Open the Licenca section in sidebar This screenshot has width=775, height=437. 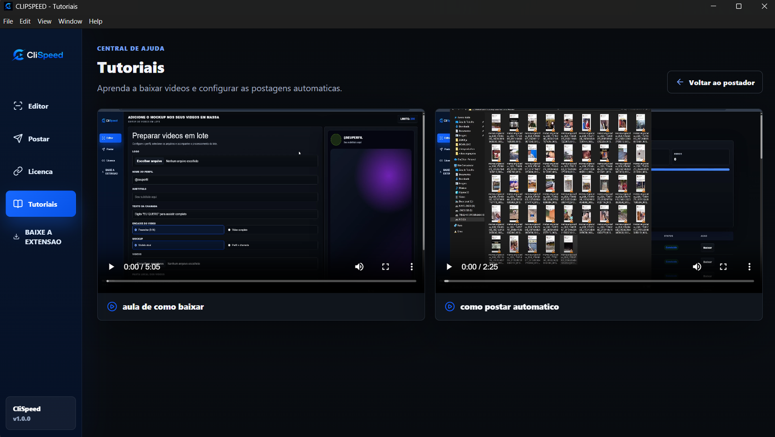coord(41,171)
